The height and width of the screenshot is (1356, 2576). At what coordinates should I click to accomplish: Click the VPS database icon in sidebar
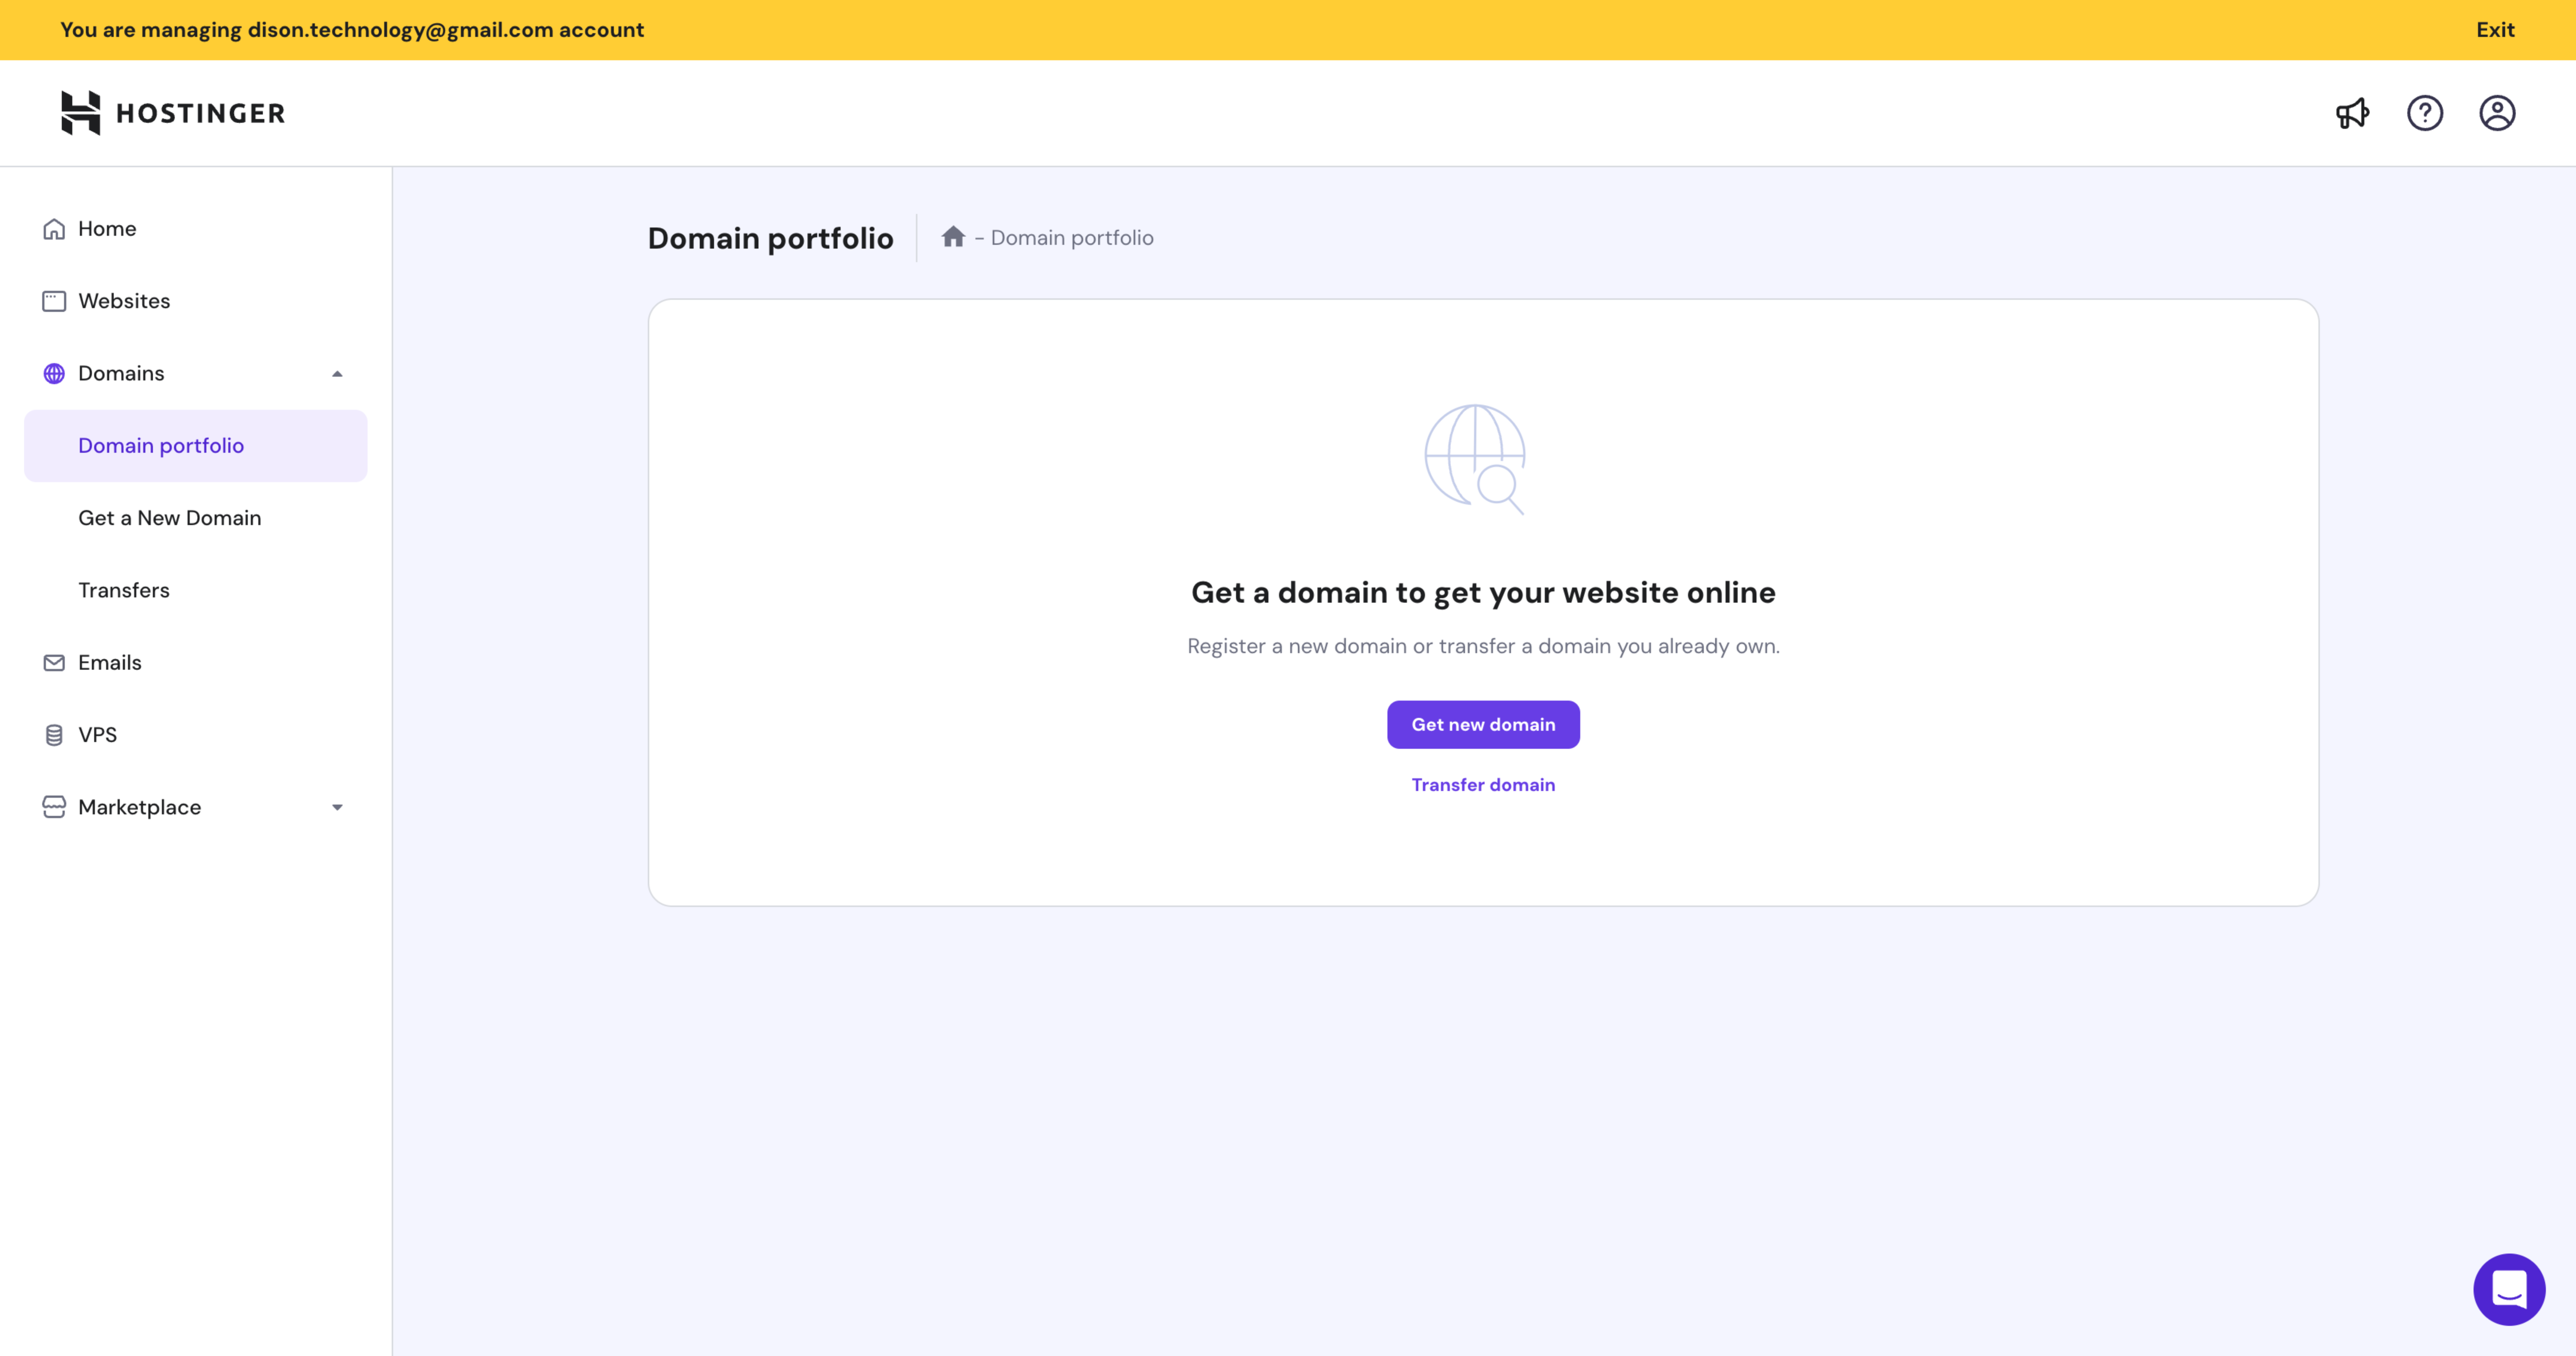click(x=54, y=735)
